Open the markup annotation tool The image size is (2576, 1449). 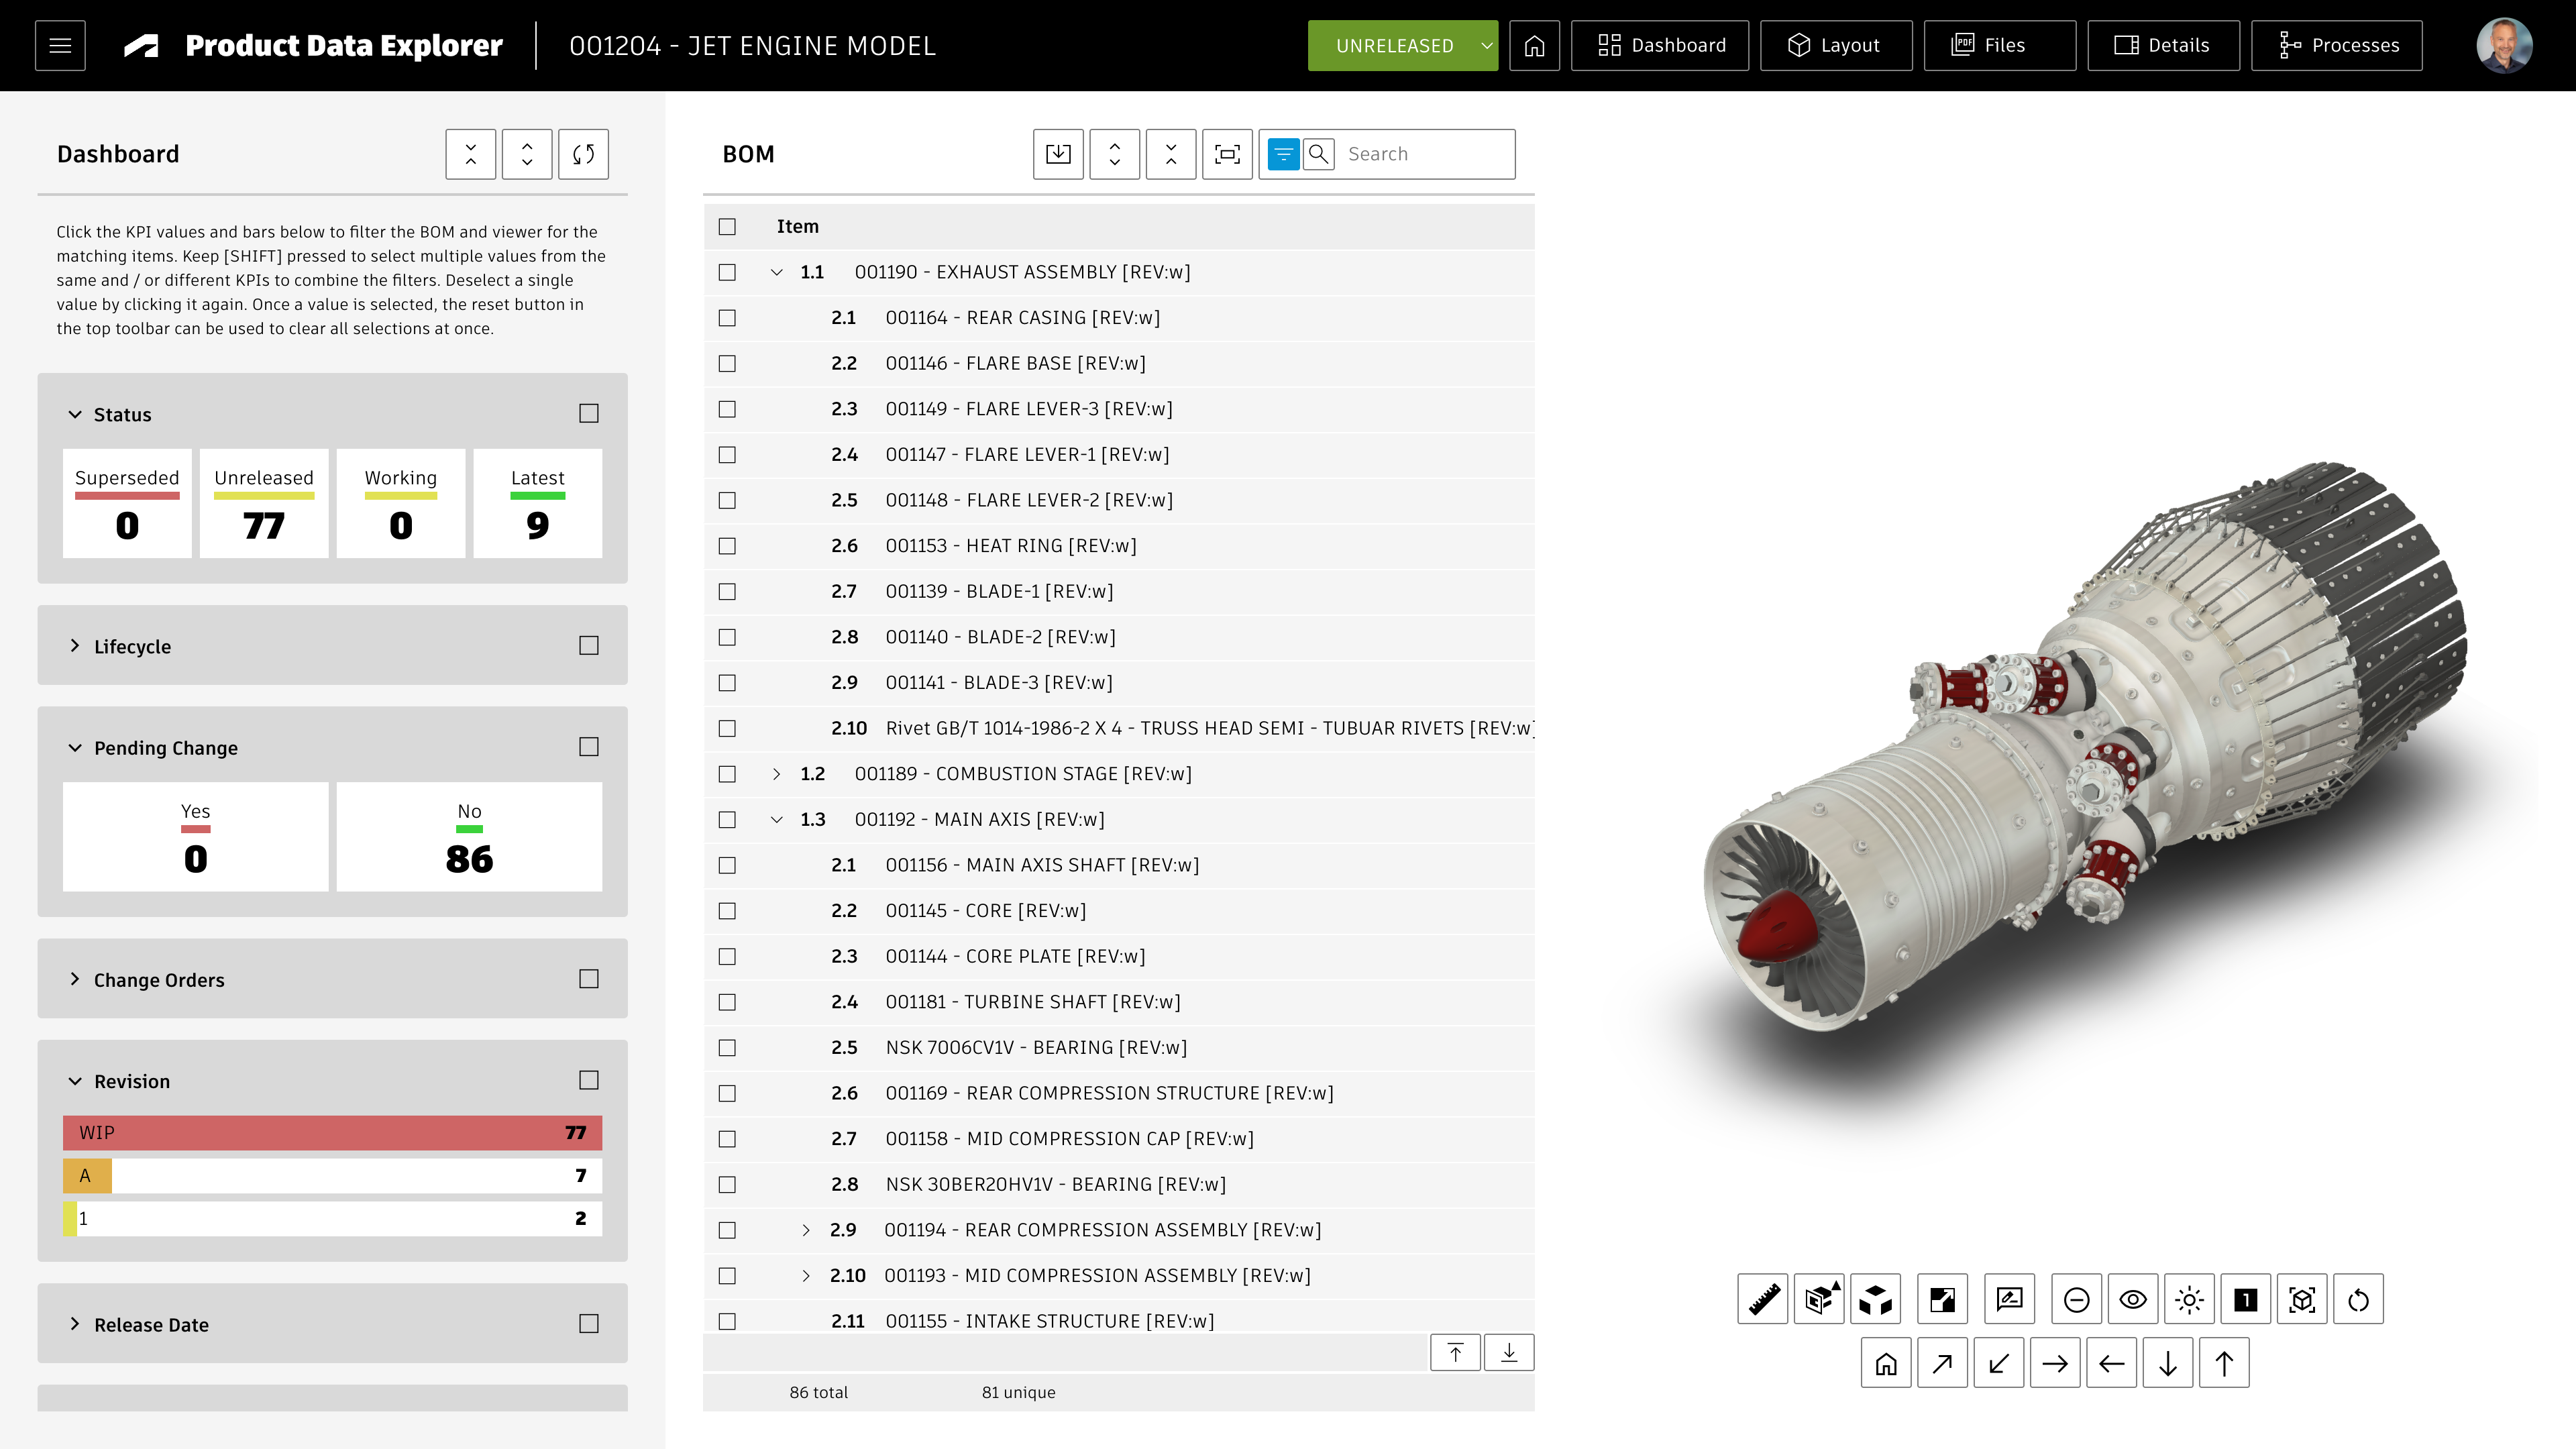tap(2009, 1299)
